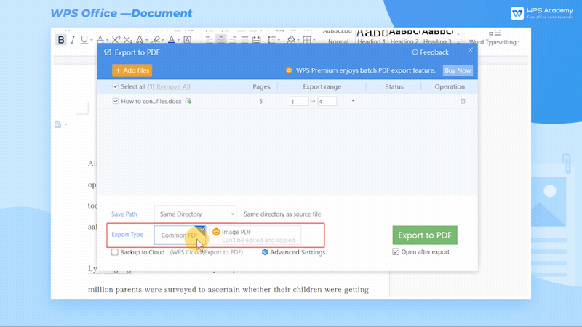Uncheck the How to con...files.docx checkbox
This screenshot has width=582, height=327.
pos(115,102)
